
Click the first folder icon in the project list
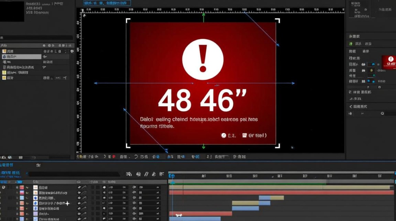click(4, 51)
